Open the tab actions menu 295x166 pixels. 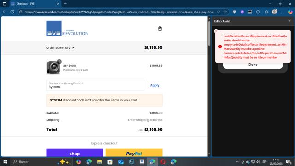pyautogui.click(x=4, y=4)
